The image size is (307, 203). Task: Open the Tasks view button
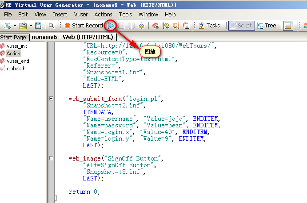pos(209,26)
